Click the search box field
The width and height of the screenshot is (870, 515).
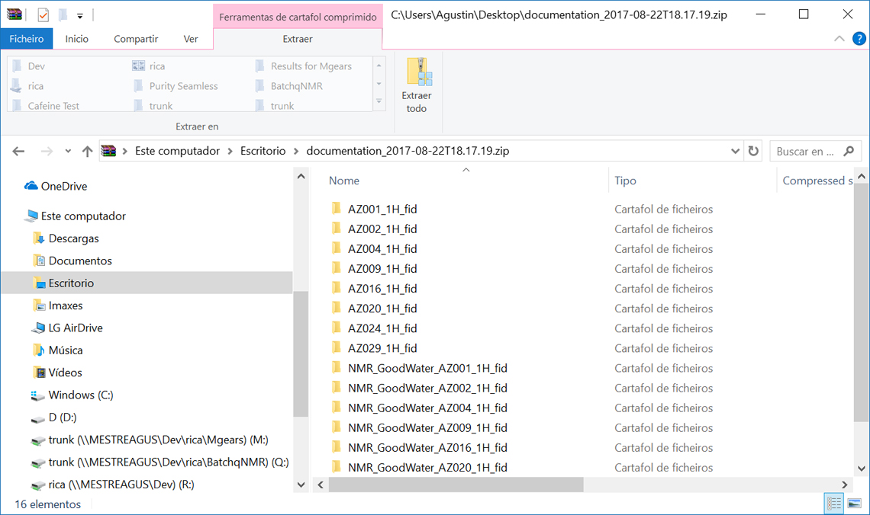pos(806,151)
